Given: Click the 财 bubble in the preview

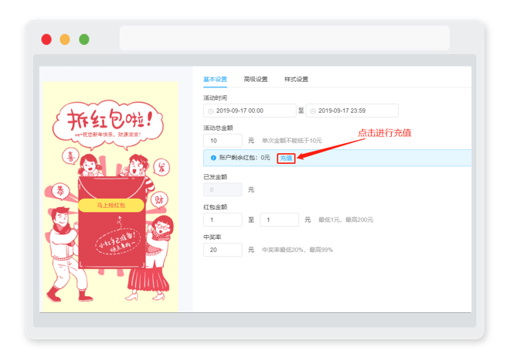Looking at the screenshot, I should click(x=159, y=200).
